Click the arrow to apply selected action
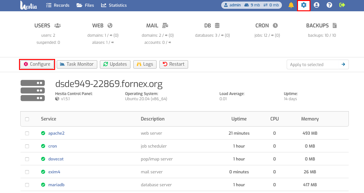 click(343, 64)
